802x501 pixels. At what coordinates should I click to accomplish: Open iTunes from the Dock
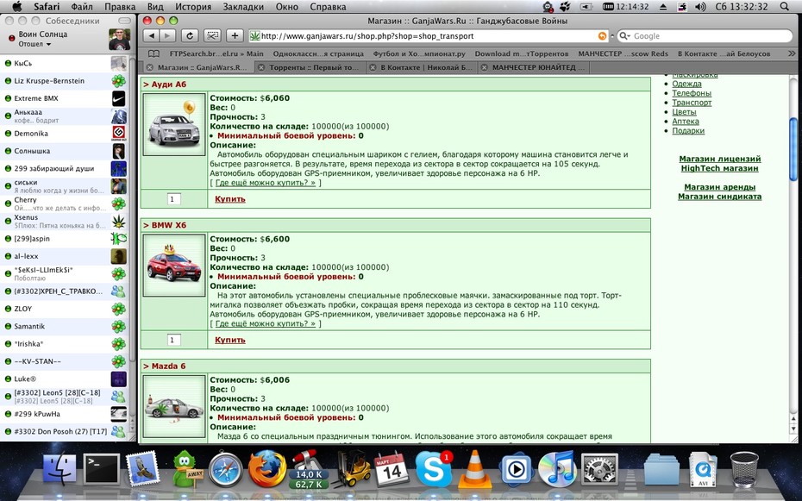click(557, 468)
